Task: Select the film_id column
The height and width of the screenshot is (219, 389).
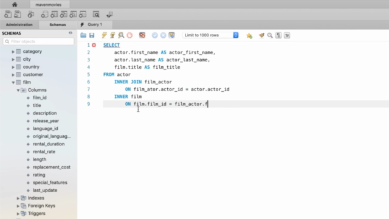Action: point(40,97)
